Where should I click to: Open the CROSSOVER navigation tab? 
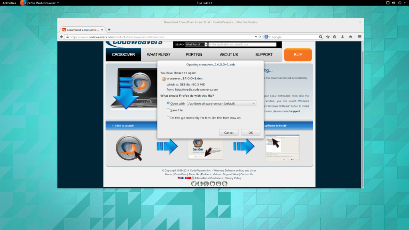point(123,54)
